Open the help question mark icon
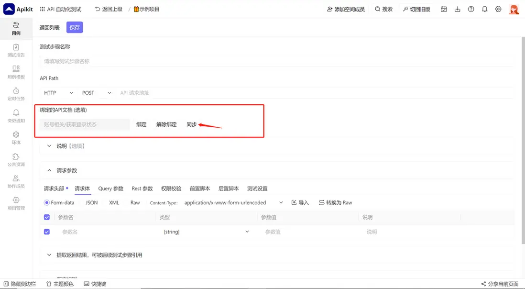Viewport: 525px width, 289px height. click(x=471, y=10)
